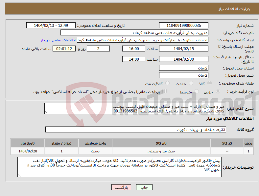This screenshot has height=196, width=259.
Task: Click the دست unit cell
Action: click(95, 151)
